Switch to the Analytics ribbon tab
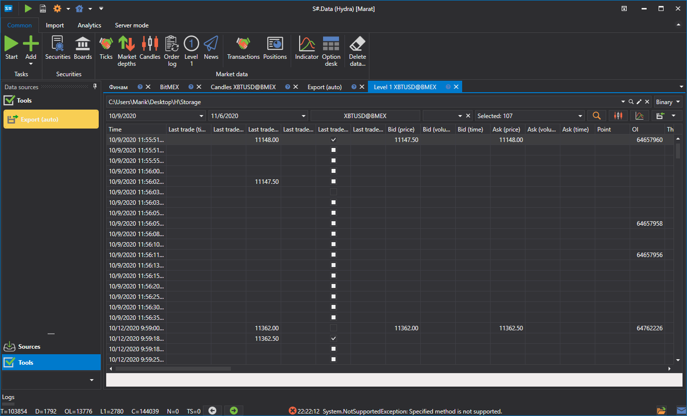This screenshot has height=416, width=687. click(89, 25)
